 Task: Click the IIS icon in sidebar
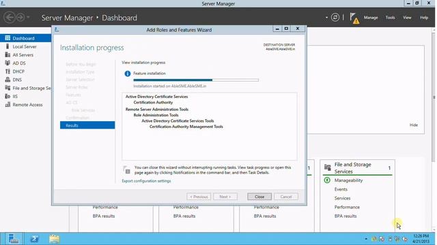[8, 97]
